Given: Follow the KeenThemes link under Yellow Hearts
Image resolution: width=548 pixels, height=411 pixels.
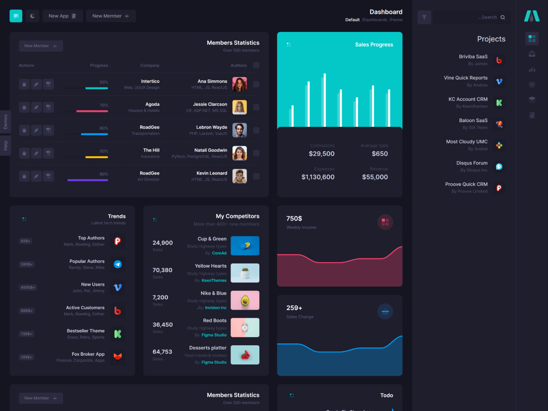Looking at the screenshot, I should pos(214,280).
